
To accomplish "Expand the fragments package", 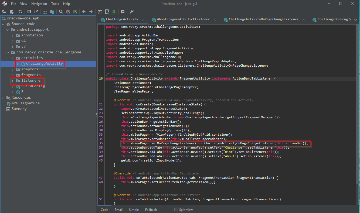I will pos(13,75).
